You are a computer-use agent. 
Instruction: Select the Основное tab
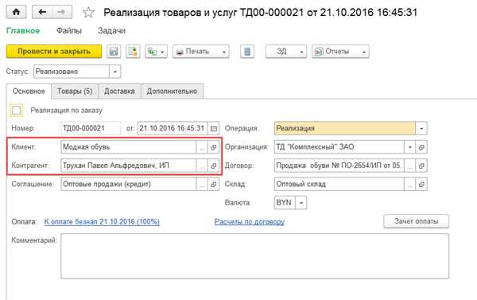point(29,91)
